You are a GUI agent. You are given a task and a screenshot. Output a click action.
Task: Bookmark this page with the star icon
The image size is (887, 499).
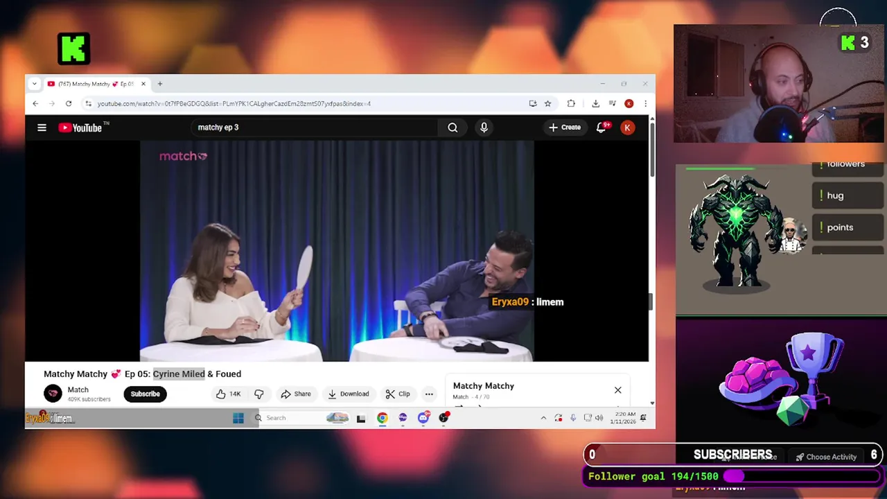547,104
